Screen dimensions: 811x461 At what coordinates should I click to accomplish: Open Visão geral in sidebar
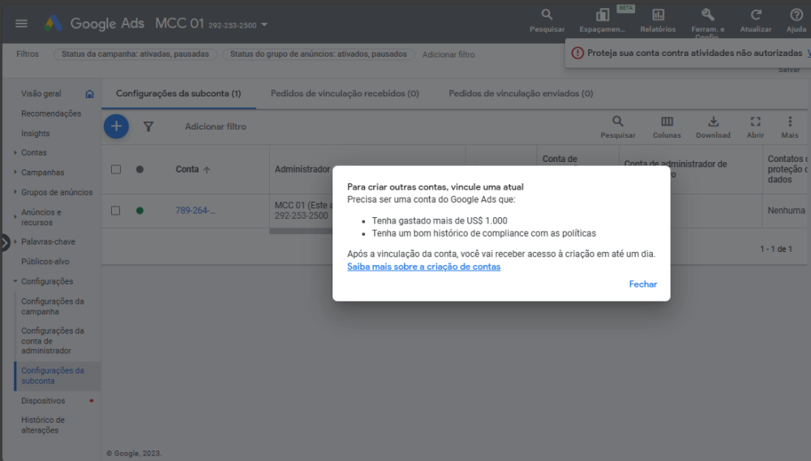(41, 93)
